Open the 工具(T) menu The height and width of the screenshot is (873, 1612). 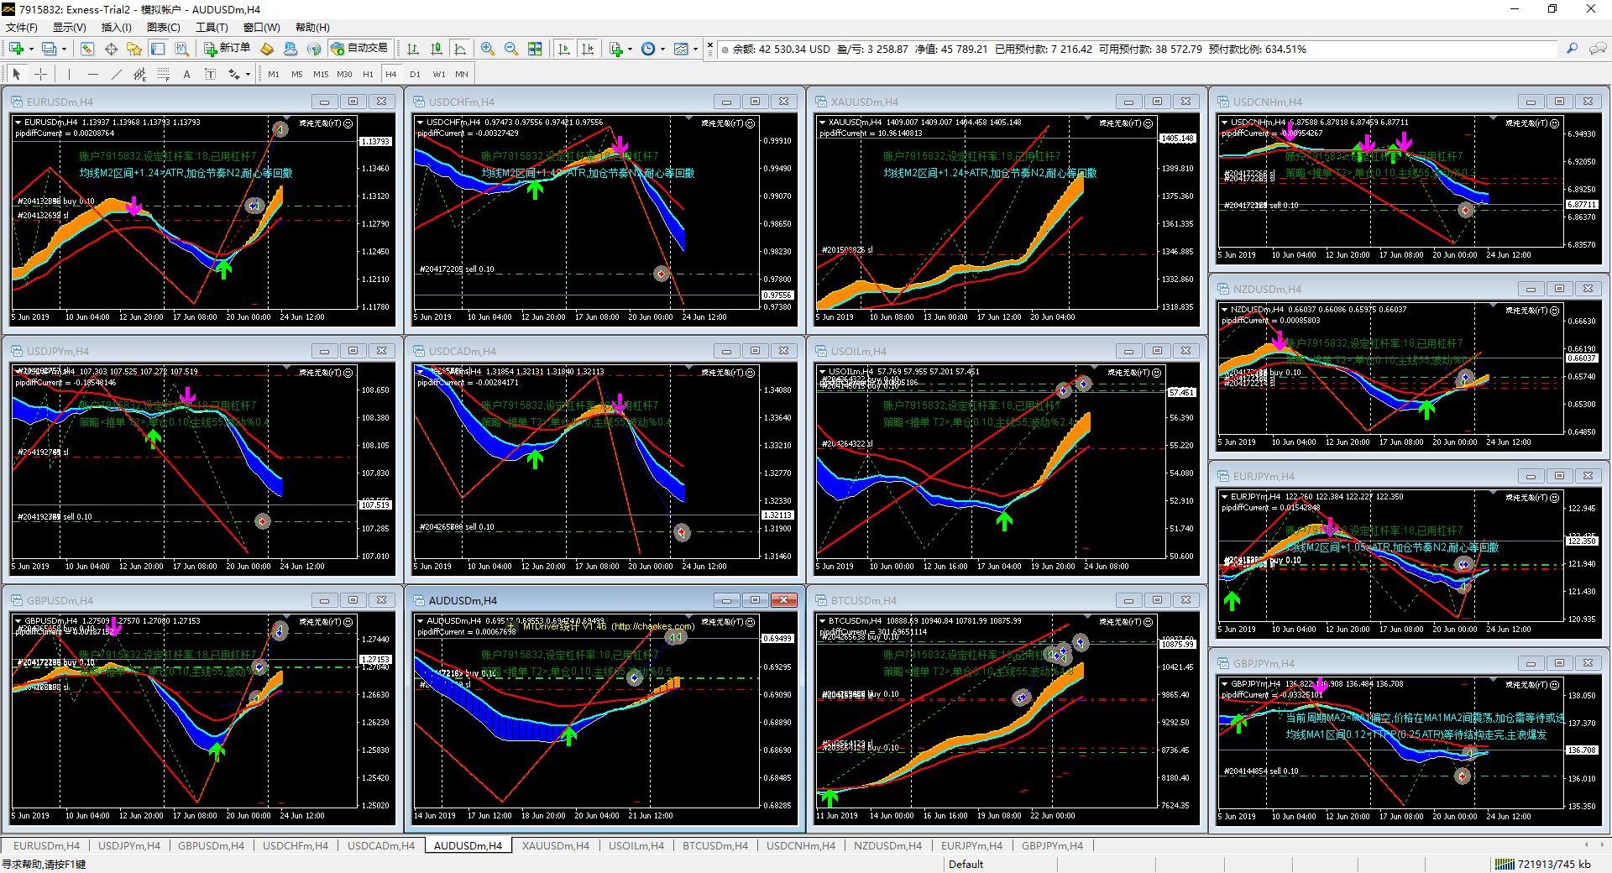[212, 28]
